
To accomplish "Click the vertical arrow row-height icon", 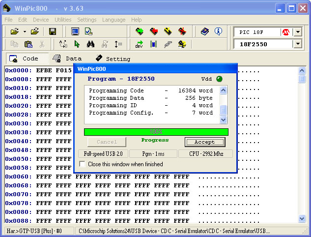I will (118, 44).
